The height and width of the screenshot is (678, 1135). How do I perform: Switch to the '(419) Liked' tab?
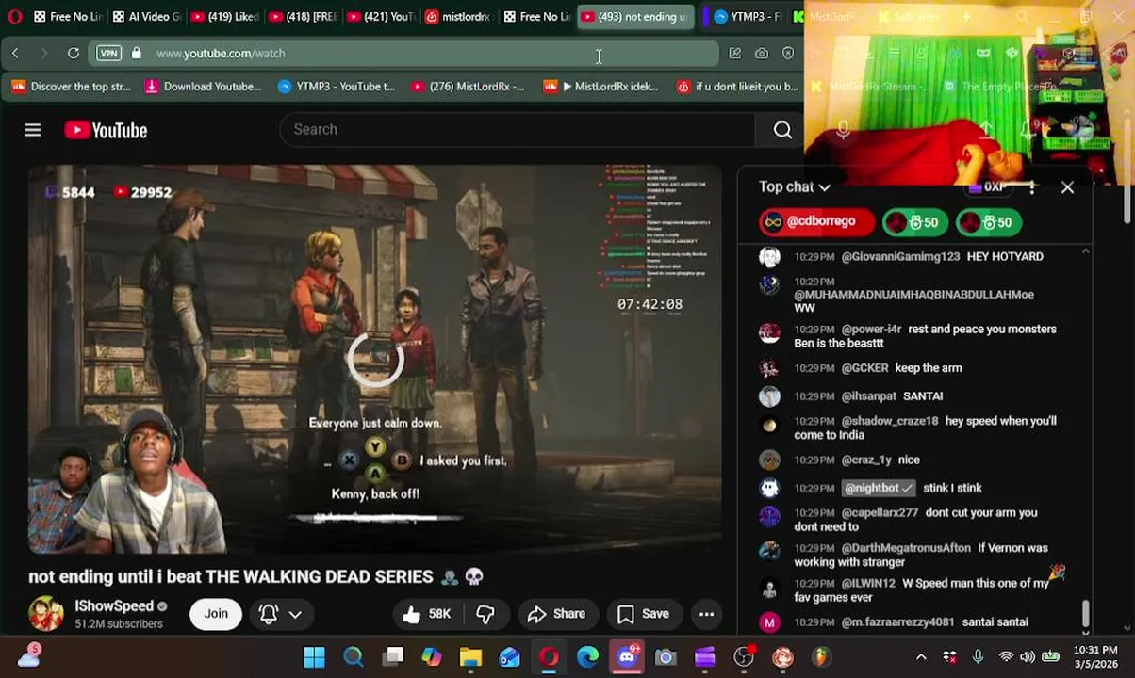click(223, 17)
